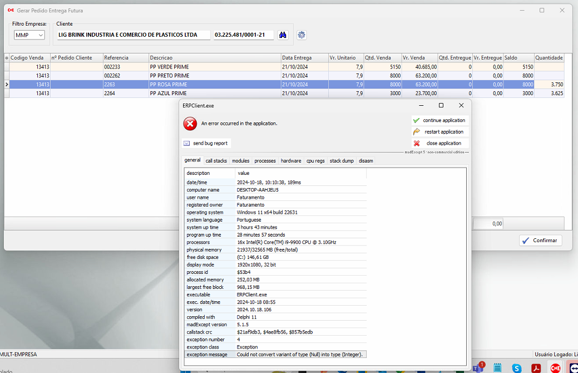Screen dimensions: 578x373
Task: Click the client name input field
Action: pyautogui.click(x=132, y=35)
